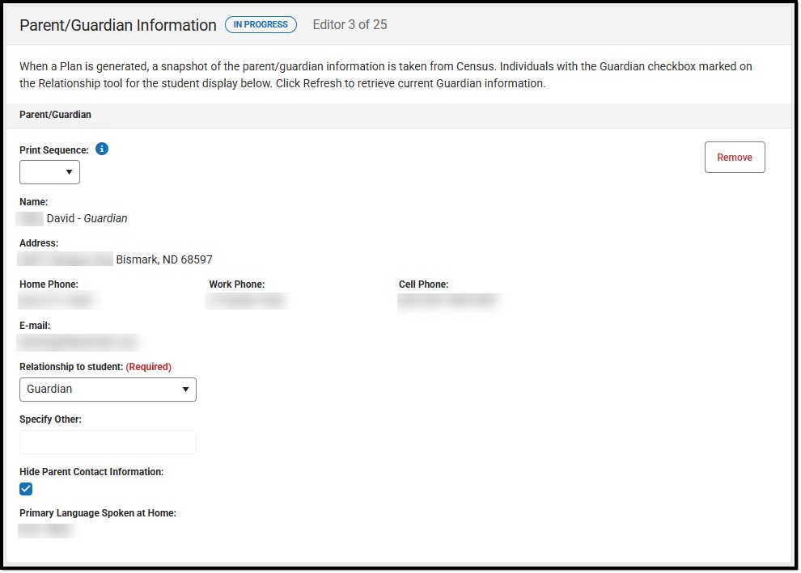Click the Relationship dropdown arrow icon
This screenshot has height=573, width=801.
point(184,389)
